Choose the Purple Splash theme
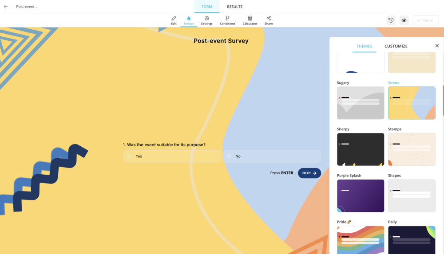The height and width of the screenshot is (254, 444). pos(361,195)
